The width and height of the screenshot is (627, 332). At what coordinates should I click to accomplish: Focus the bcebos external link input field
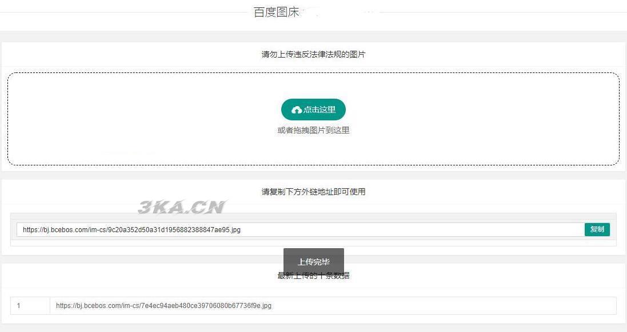[300, 229]
